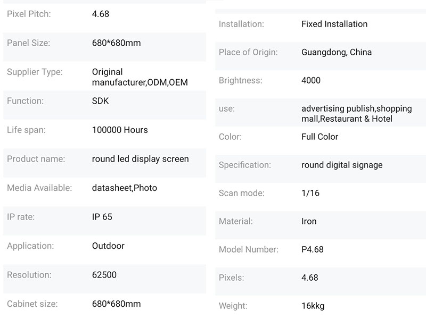Click the round digital signage specification
Screen dimensions: 426x319
pyautogui.click(x=342, y=165)
